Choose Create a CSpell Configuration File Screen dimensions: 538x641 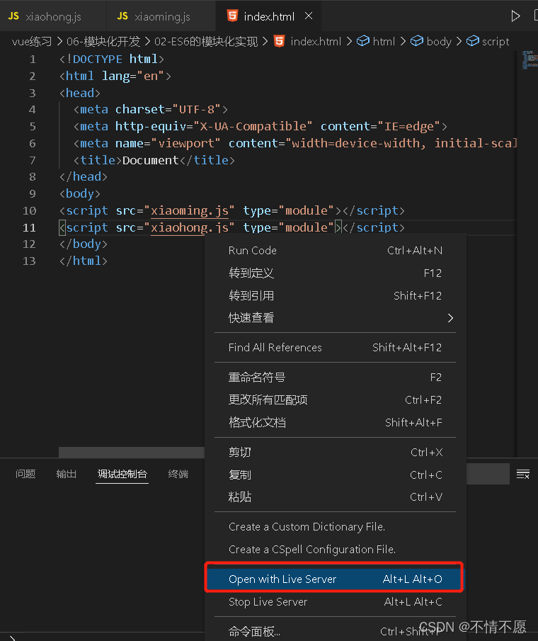pos(335,549)
